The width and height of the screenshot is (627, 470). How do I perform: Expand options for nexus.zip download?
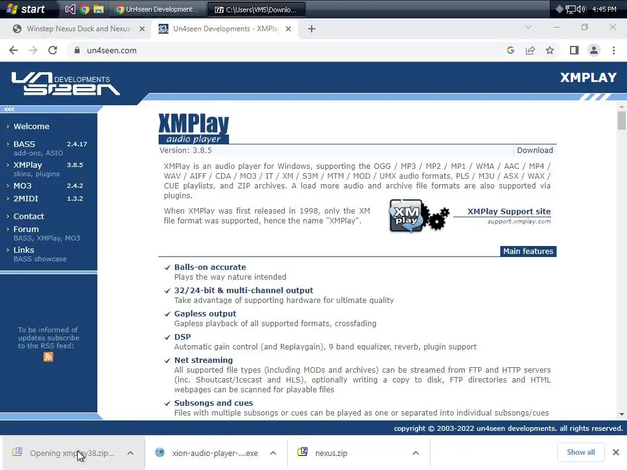coord(416,453)
